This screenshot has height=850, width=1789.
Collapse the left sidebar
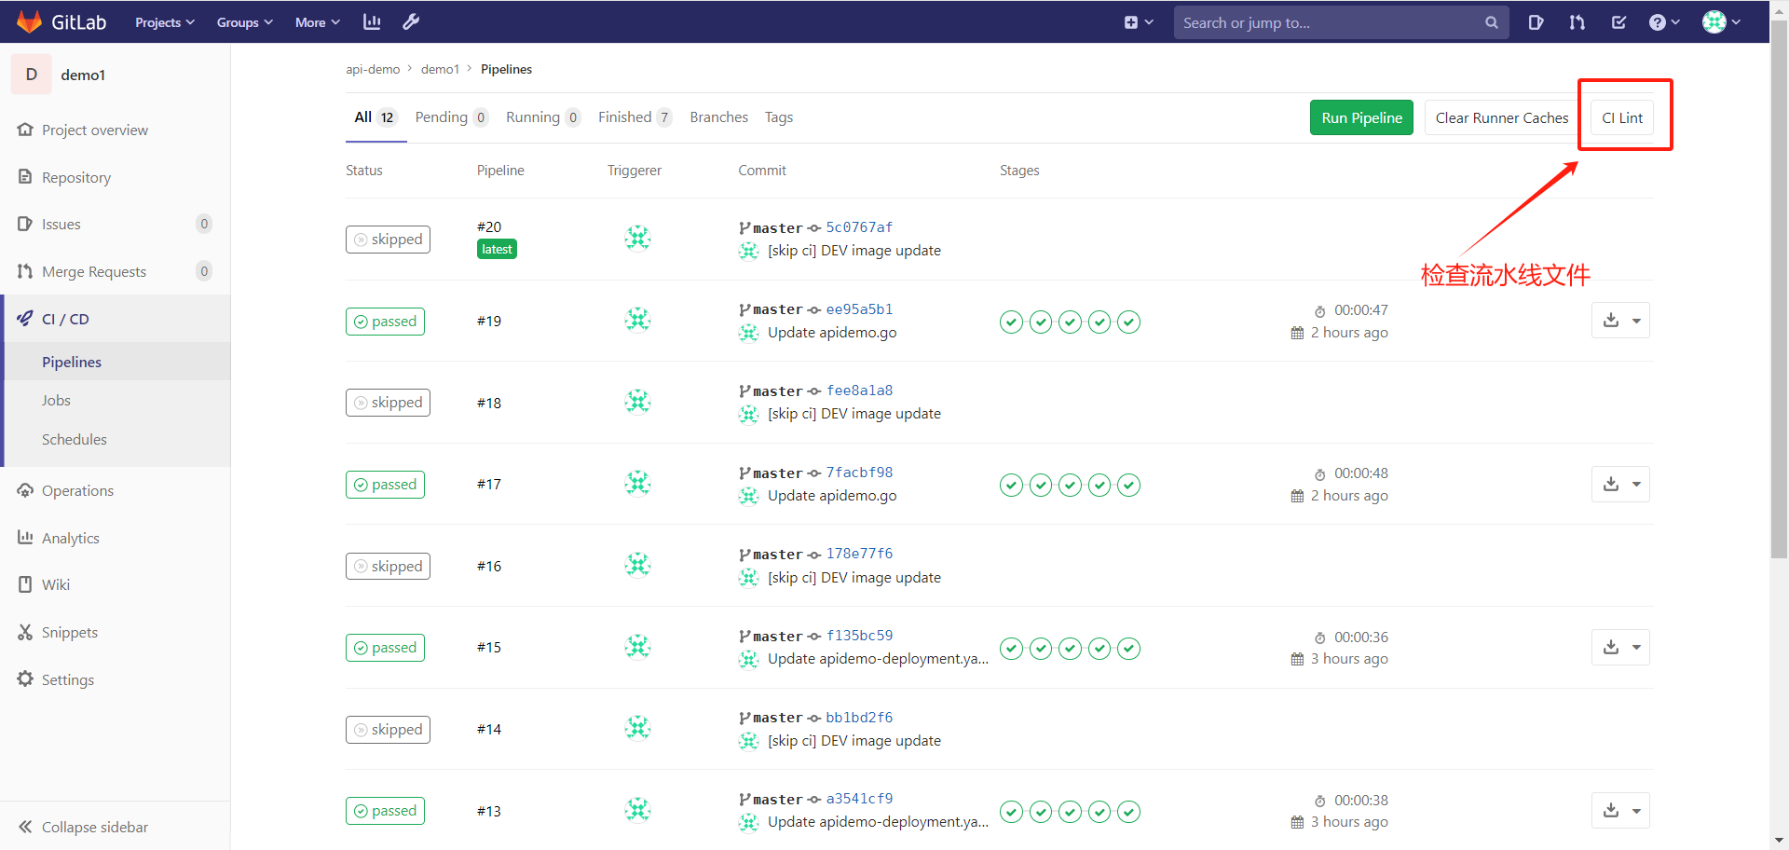[x=93, y=827]
